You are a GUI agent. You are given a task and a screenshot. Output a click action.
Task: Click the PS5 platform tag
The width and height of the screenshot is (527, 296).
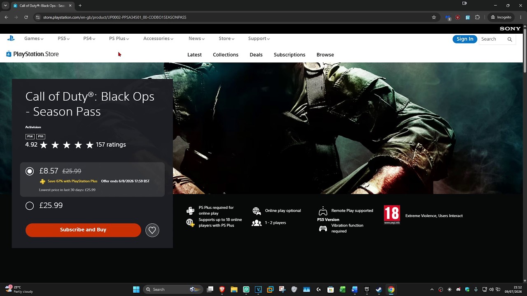click(x=40, y=136)
